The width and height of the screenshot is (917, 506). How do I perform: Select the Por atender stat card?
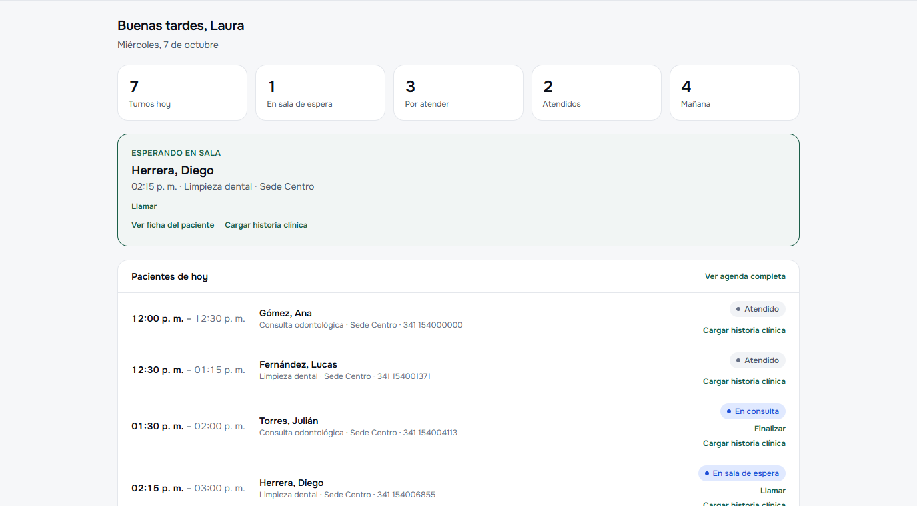pyautogui.click(x=458, y=93)
